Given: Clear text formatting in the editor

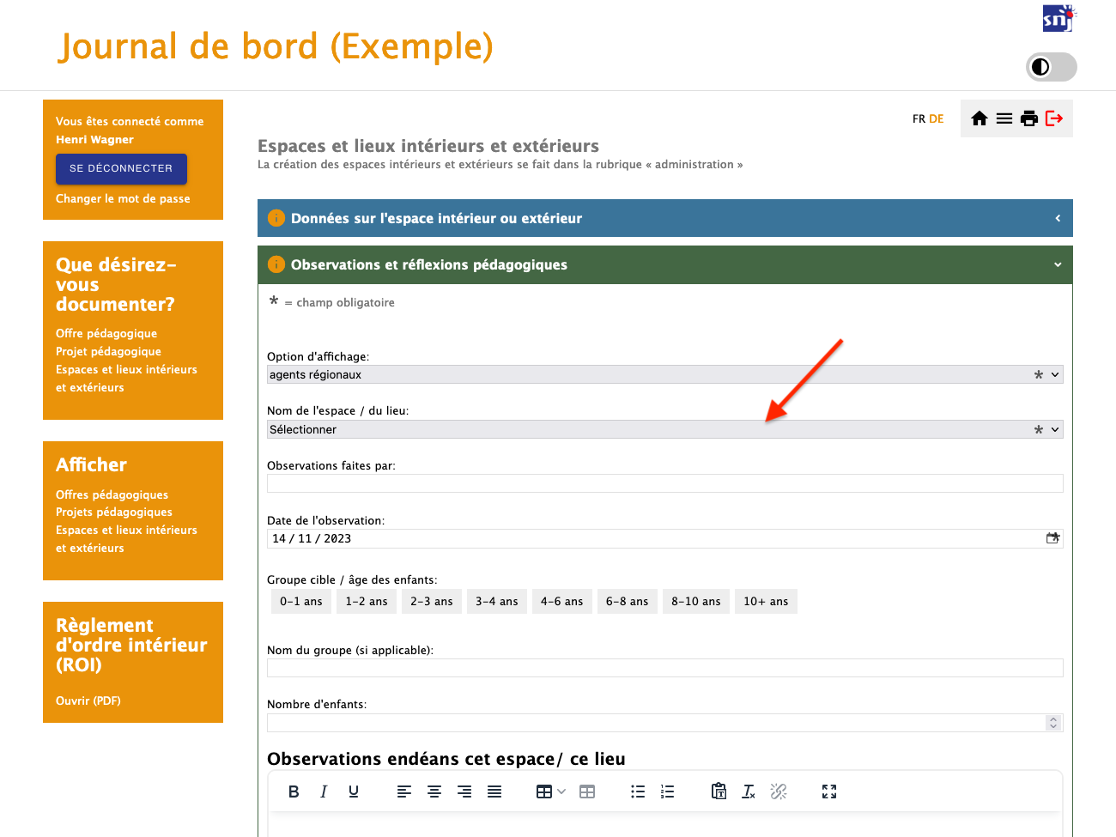Looking at the screenshot, I should coord(749,792).
